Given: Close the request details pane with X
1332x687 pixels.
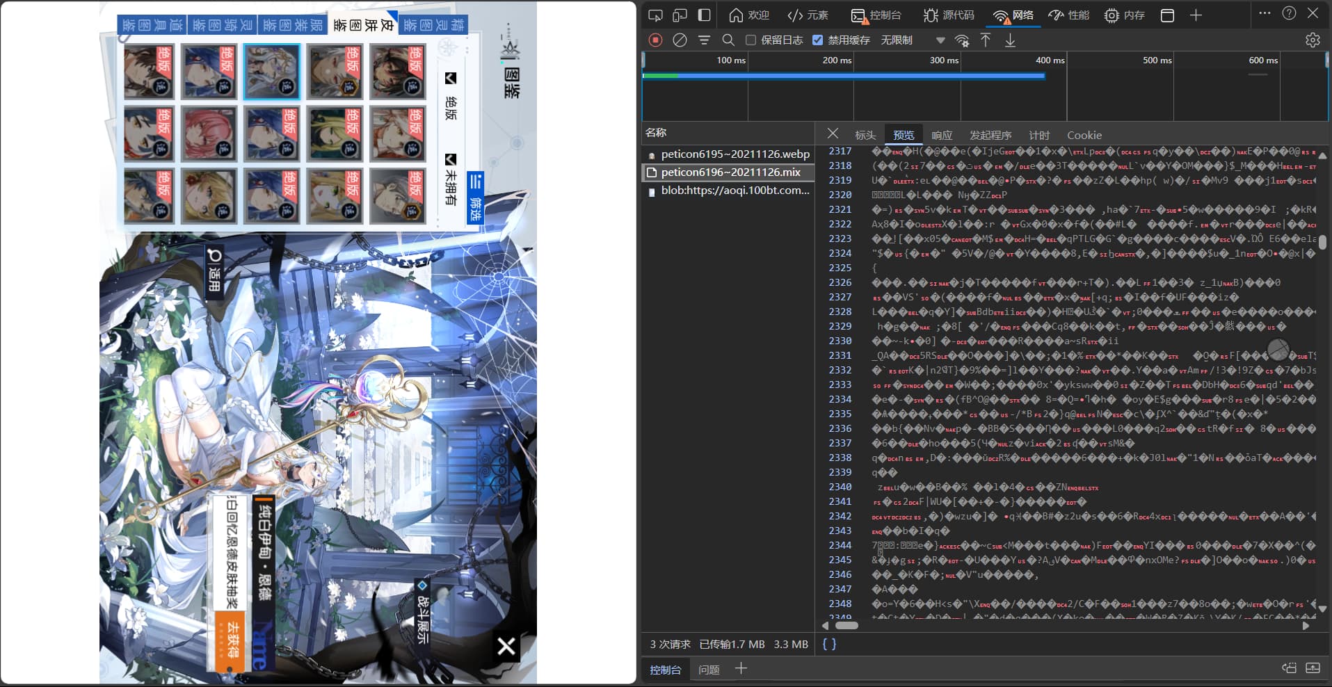Looking at the screenshot, I should tap(833, 134).
